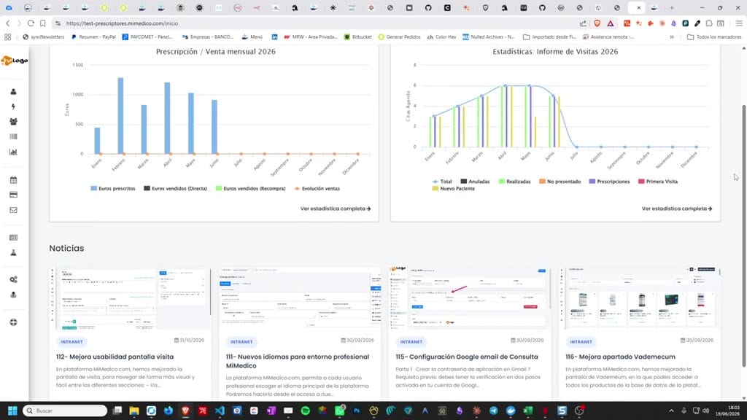Open the lab flask sidebar icon
The image size is (747, 420).
(x=13, y=253)
